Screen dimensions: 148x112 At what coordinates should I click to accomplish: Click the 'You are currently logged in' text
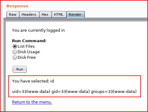[x=38, y=30]
